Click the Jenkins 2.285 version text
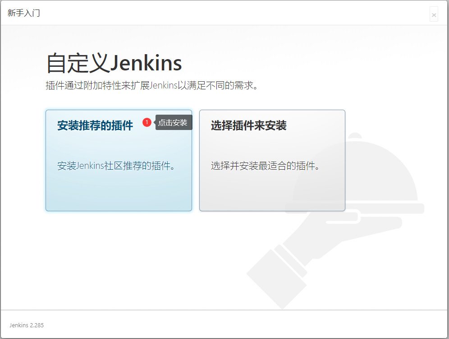 27,325
